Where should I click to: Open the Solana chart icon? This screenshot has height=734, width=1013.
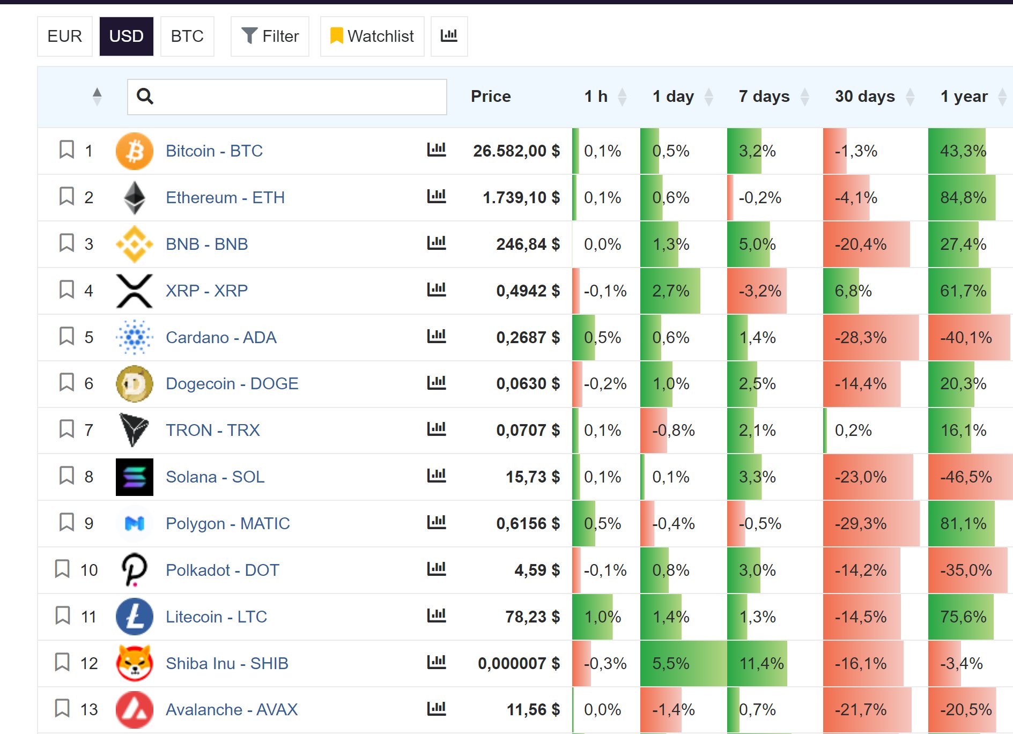(x=437, y=476)
